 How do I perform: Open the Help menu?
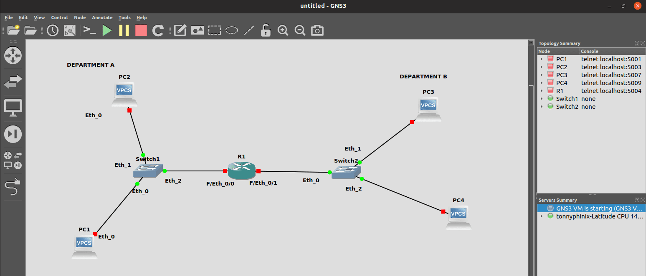(142, 18)
